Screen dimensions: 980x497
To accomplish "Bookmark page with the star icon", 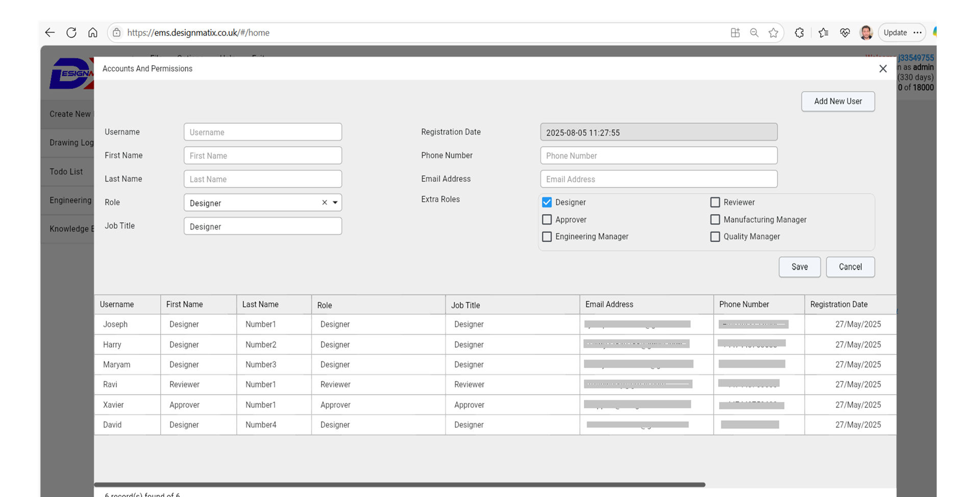I will coord(773,33).
